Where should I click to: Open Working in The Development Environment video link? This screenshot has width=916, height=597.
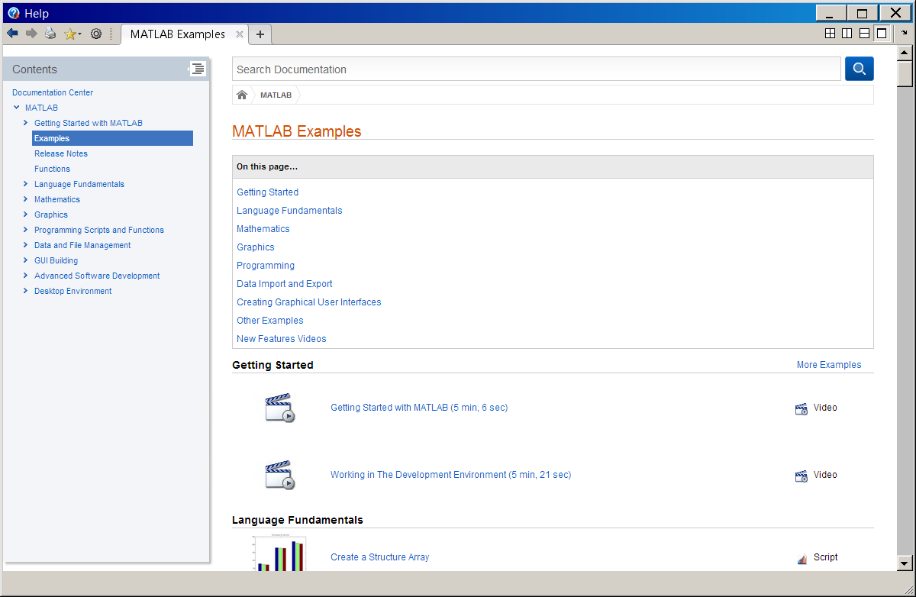click(450, 475)
